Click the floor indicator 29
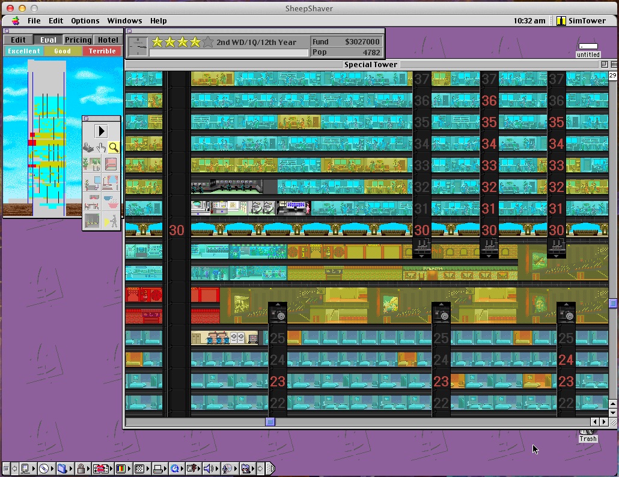This screenshot has height=477, width=619. click(x=612, y=76)
